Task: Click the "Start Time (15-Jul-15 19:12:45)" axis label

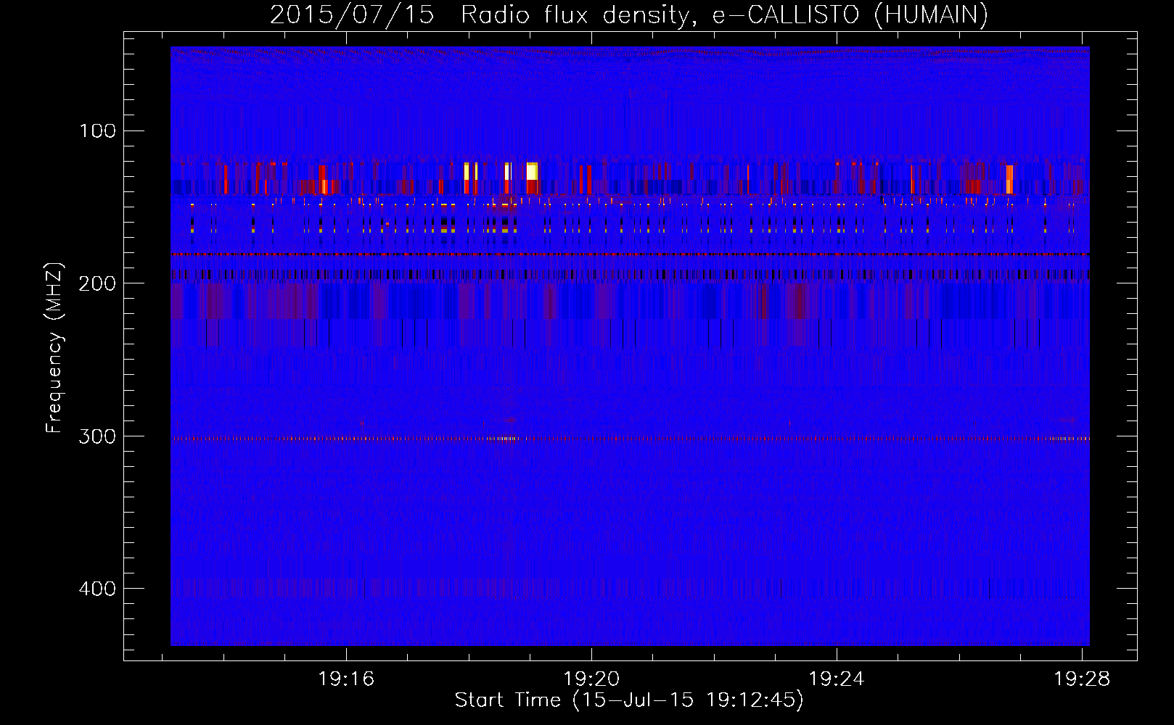Action: pos(629,700)
